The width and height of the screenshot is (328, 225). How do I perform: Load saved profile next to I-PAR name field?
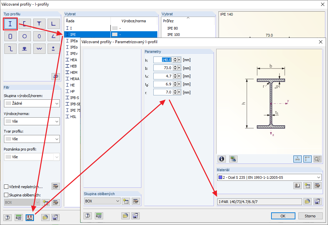coord(307,202)
